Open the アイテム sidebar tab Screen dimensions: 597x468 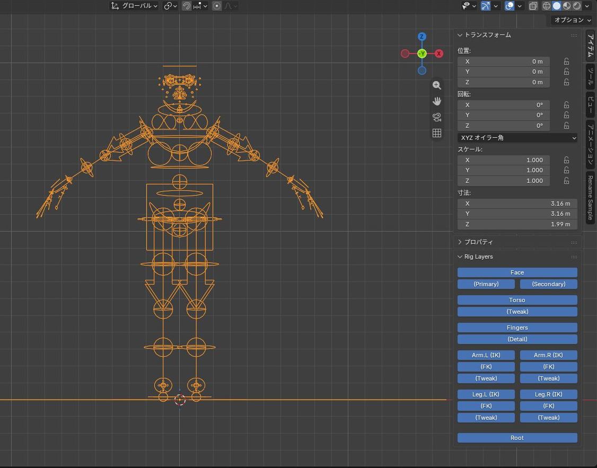coord(590,46)
